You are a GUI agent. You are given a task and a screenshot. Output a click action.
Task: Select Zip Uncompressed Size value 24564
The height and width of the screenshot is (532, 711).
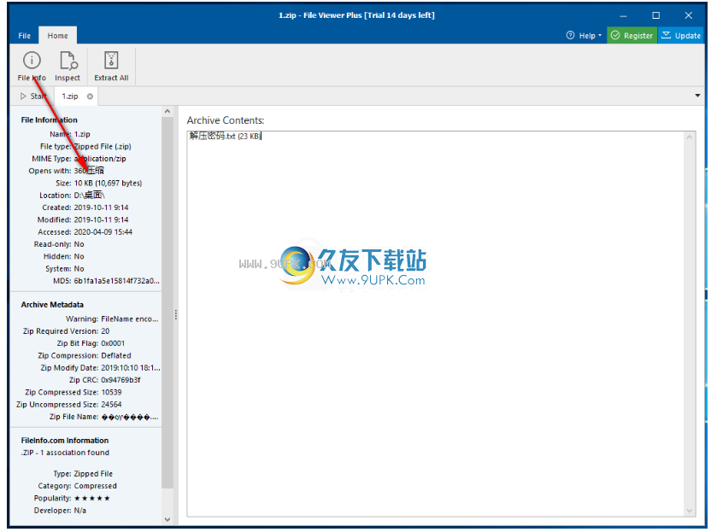[111, 405]
